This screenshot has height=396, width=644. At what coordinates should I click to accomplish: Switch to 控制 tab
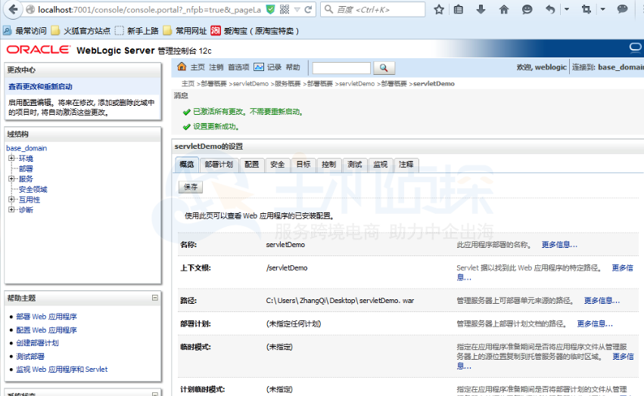(x=328, y=165)
